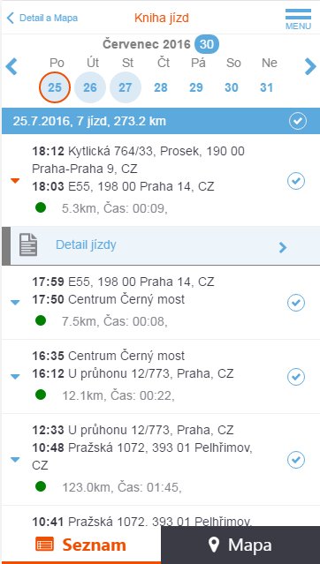Collapse the 18:12 Kytlická trip arrow

(x=15, y=181)
